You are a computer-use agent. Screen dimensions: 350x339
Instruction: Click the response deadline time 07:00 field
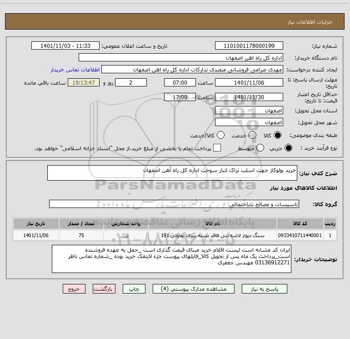(180, 82)
